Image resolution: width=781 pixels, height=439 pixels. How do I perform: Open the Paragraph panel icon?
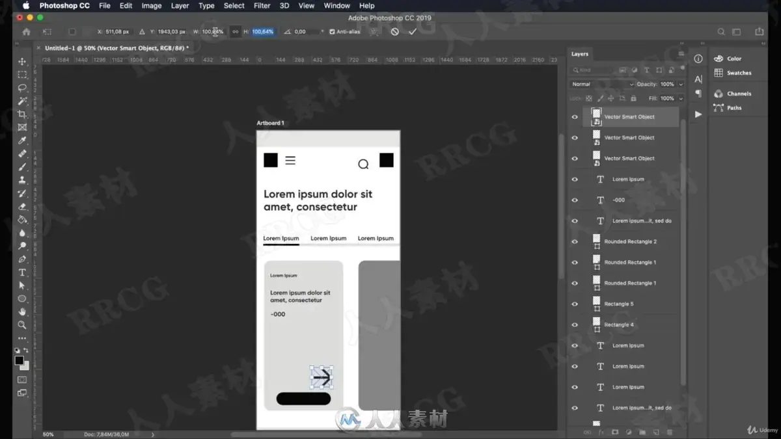coord(698,94)
